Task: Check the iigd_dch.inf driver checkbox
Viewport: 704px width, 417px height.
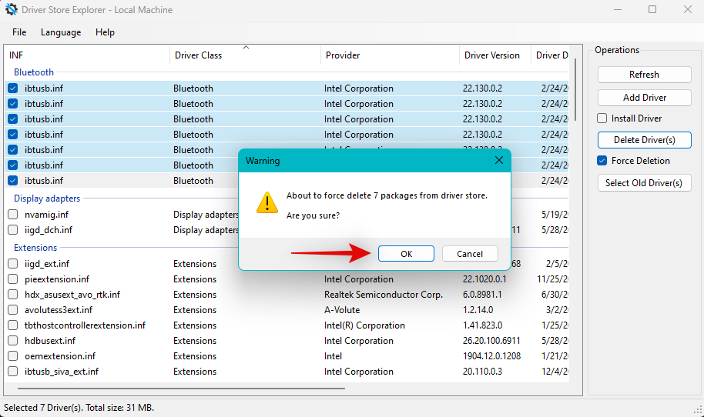Action: (13, 230)
